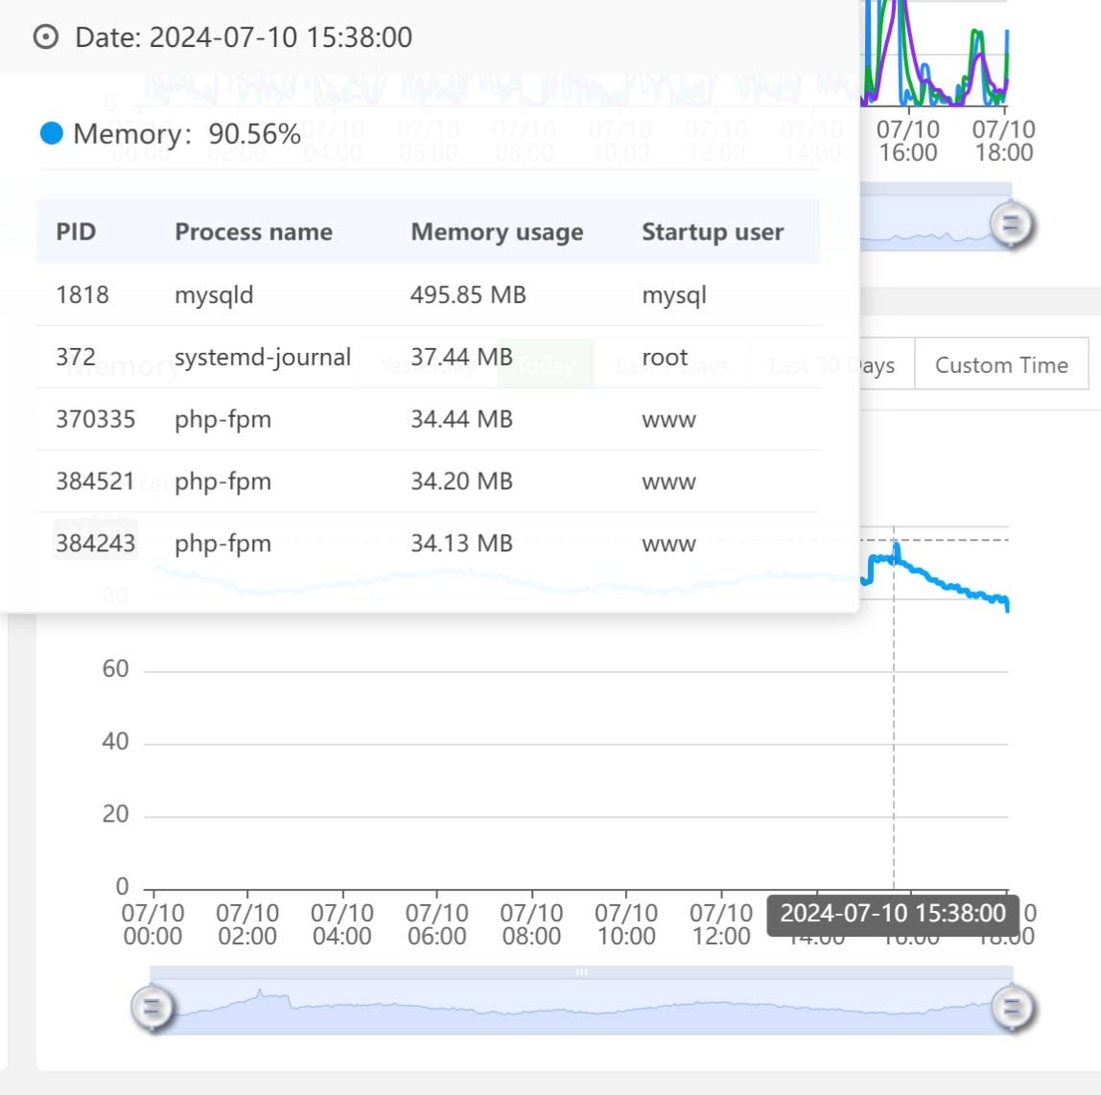Click the 2024-07-10 15:38:00 axis timestamp label
The image size is (1101, 1095).
(893, 913)
